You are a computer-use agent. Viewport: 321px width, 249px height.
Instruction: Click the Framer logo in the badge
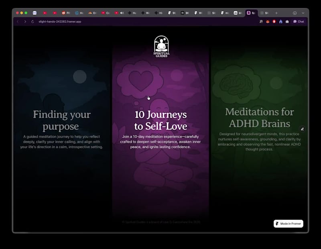pyautogui.click(x=277, y=224)
